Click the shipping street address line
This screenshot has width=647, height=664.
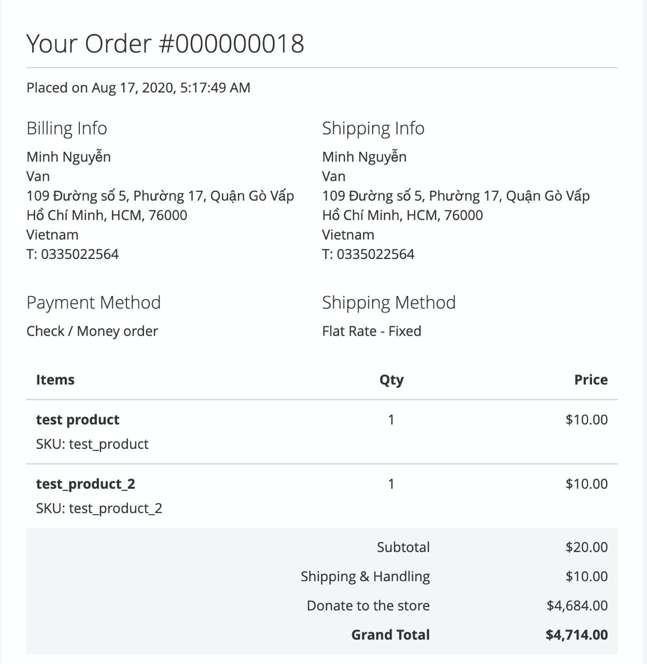coord(456,196)
